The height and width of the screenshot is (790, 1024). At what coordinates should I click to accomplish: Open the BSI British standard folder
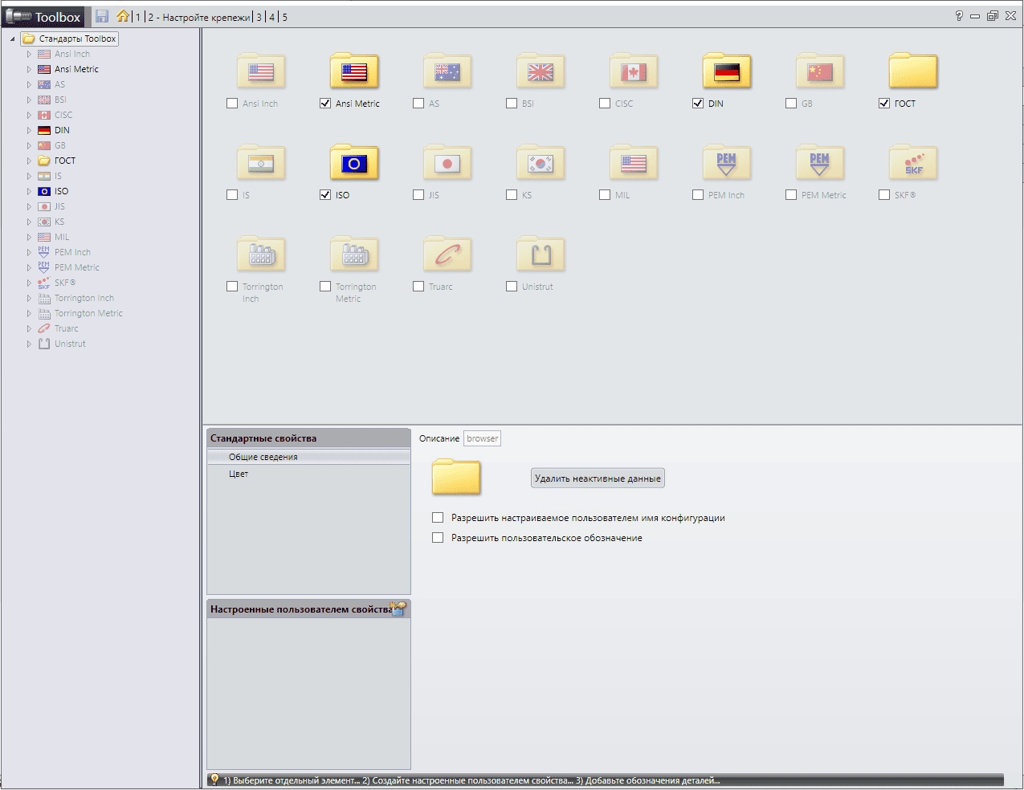pyautogui.click(x=541, y=72)
